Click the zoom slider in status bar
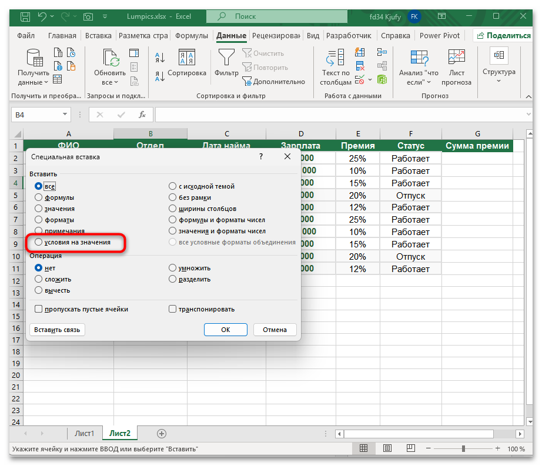 tap(463, 449)
